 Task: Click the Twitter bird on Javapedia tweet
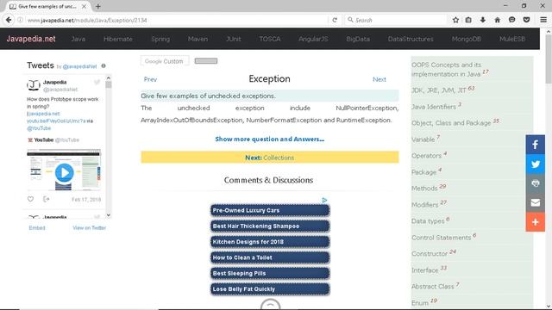click(97, 83)
